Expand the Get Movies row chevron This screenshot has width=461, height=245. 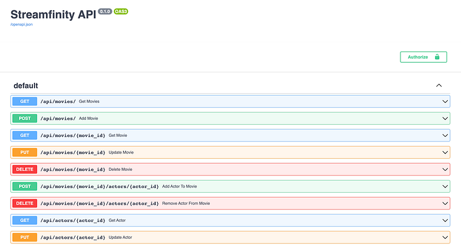click(445, 102)
